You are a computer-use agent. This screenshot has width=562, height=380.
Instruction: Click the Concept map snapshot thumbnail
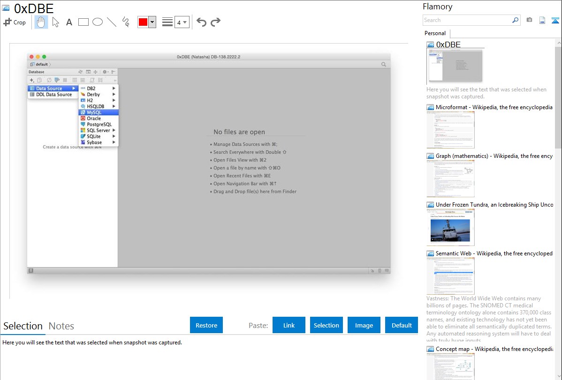[x=450, y=366]
